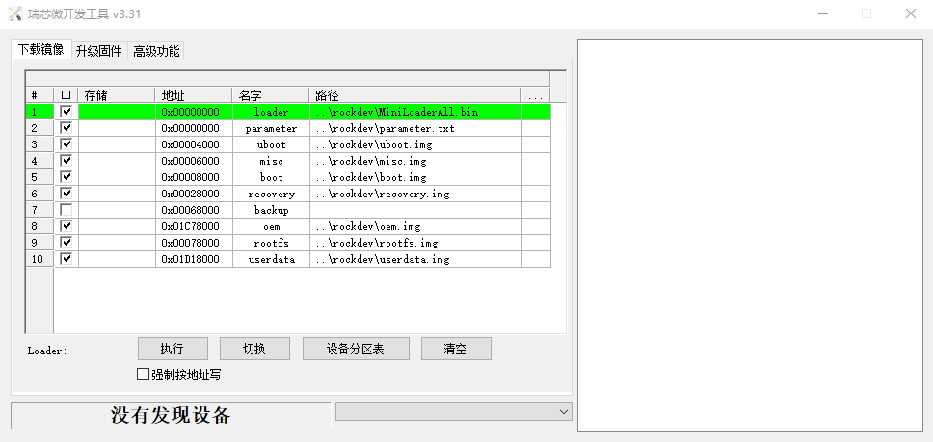This screenshot has width=933, height=442.
Task: Uncheck the oem row checkbox
Action: 67,226
